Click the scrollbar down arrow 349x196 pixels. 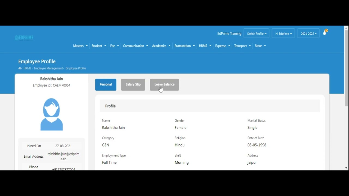pos(346,168)
